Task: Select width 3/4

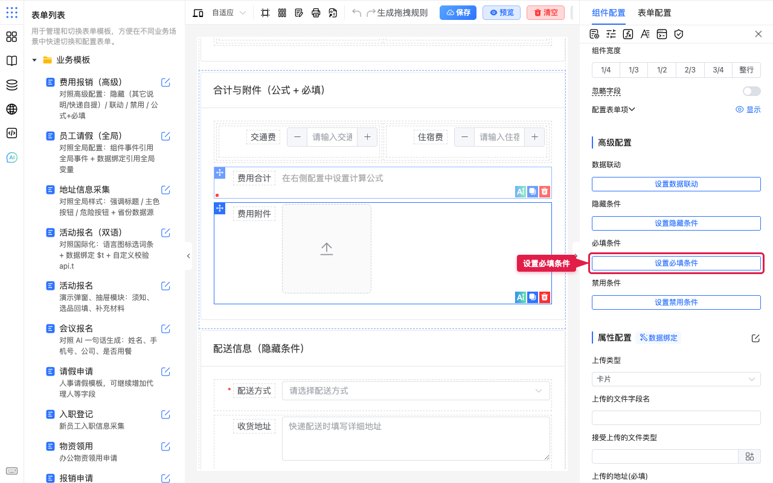Action: click(x=718, y=70)
